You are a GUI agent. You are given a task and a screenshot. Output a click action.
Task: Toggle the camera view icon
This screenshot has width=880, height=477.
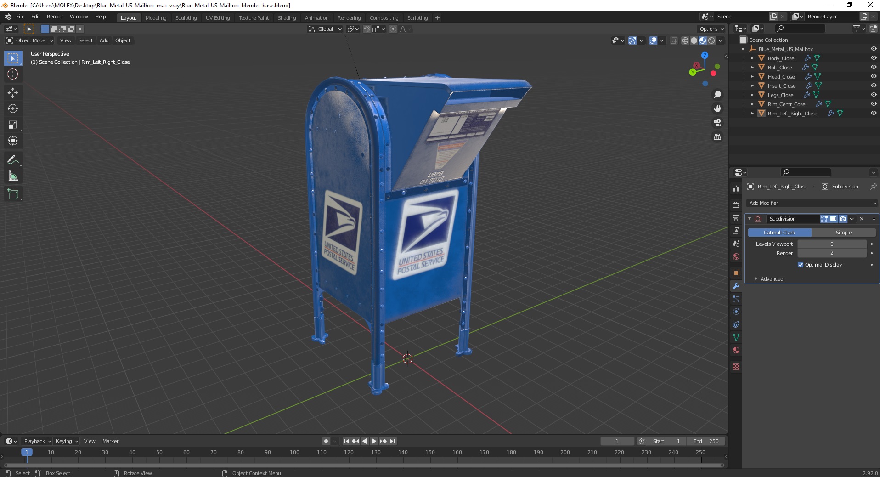point(717,123)
